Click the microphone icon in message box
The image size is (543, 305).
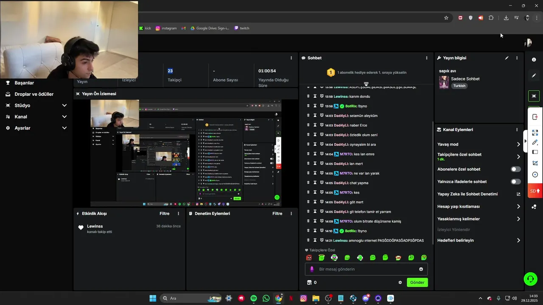pos(312,269)
